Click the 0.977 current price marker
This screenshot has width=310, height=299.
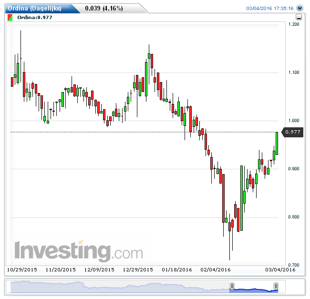click(292, 132)
